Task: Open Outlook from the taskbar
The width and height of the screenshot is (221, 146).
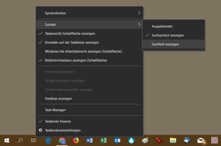Action: (117, 140)
